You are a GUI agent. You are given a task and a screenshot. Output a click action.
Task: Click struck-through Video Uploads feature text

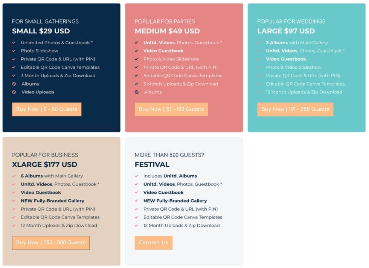(38, 92)
